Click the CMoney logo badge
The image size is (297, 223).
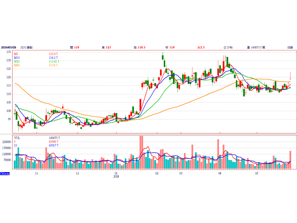point(5,174)
